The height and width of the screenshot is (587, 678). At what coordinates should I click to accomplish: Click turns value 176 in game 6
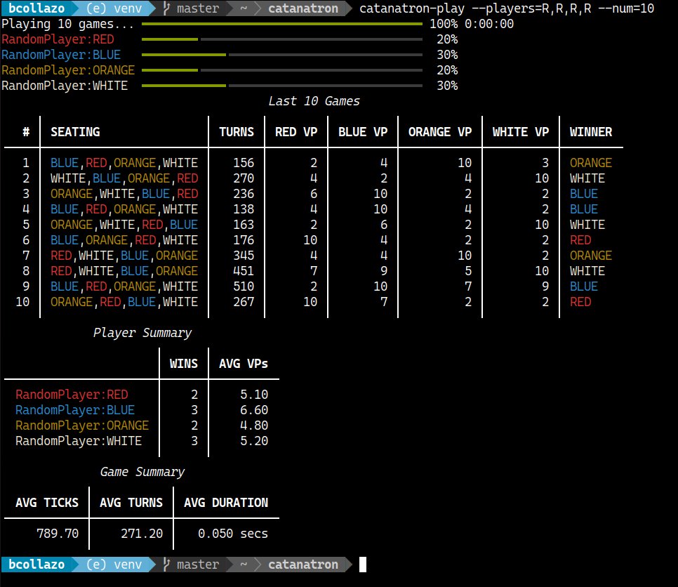(x=244, y=240)
